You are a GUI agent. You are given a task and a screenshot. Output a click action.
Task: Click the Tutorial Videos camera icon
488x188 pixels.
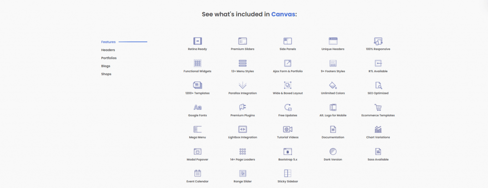(287, 129)
